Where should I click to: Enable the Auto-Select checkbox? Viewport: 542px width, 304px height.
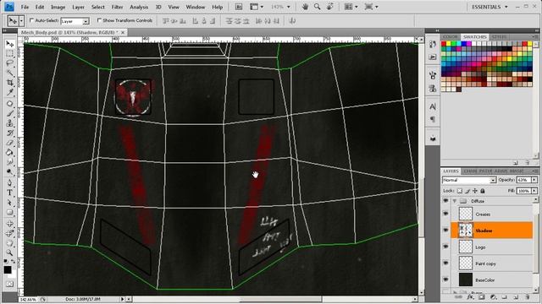32,20
